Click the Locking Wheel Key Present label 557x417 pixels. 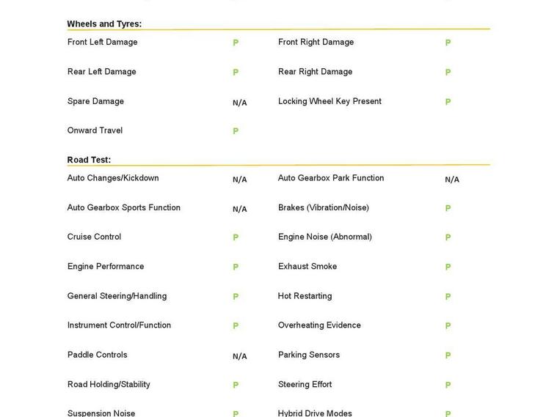tap(330, 101)
